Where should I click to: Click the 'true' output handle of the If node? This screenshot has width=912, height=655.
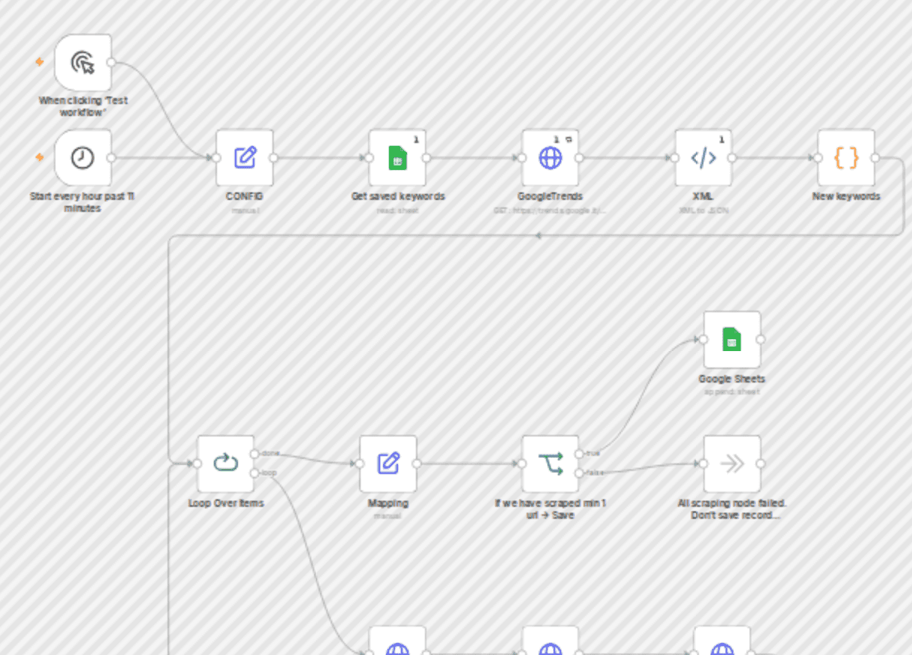(x=580, y=454)
